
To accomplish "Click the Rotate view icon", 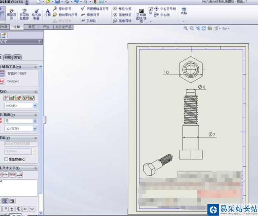I will click(204, 28).
